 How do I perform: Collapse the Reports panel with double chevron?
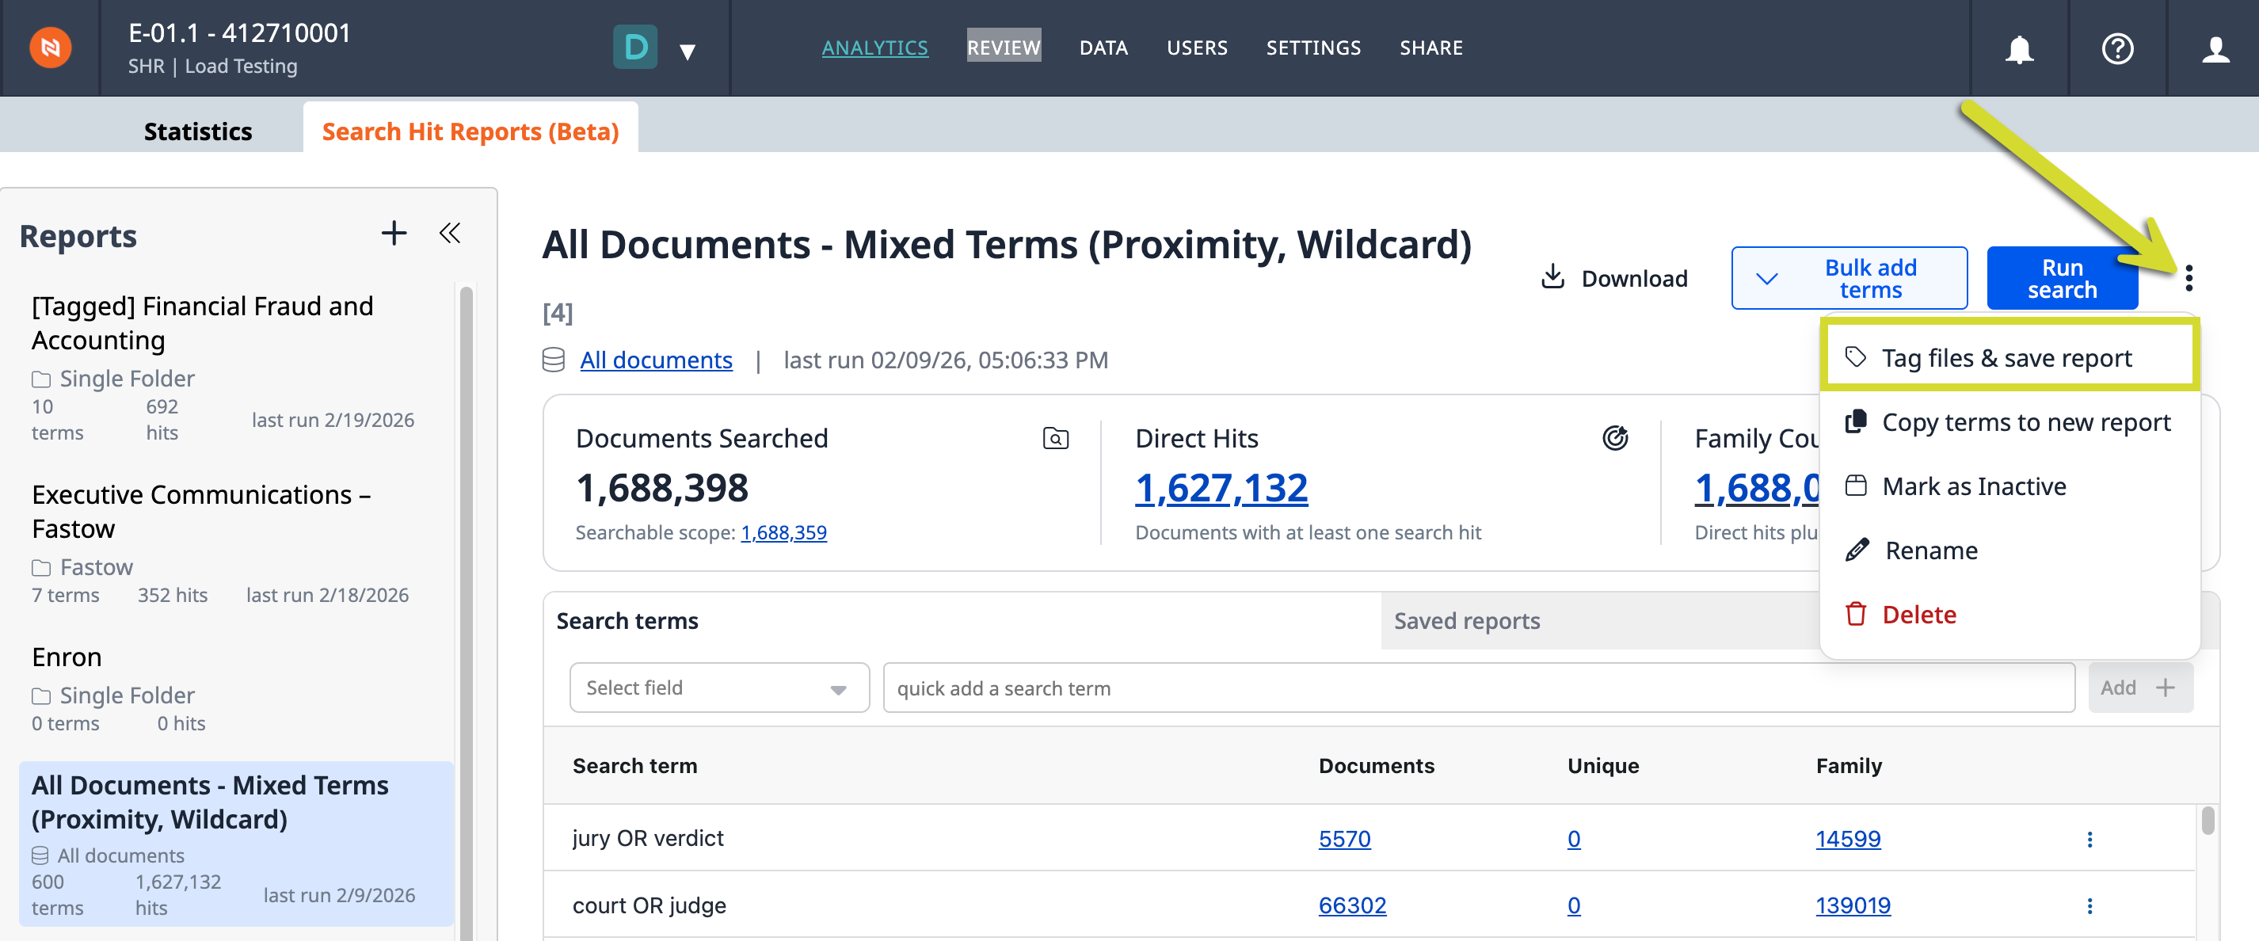(450, 234)
